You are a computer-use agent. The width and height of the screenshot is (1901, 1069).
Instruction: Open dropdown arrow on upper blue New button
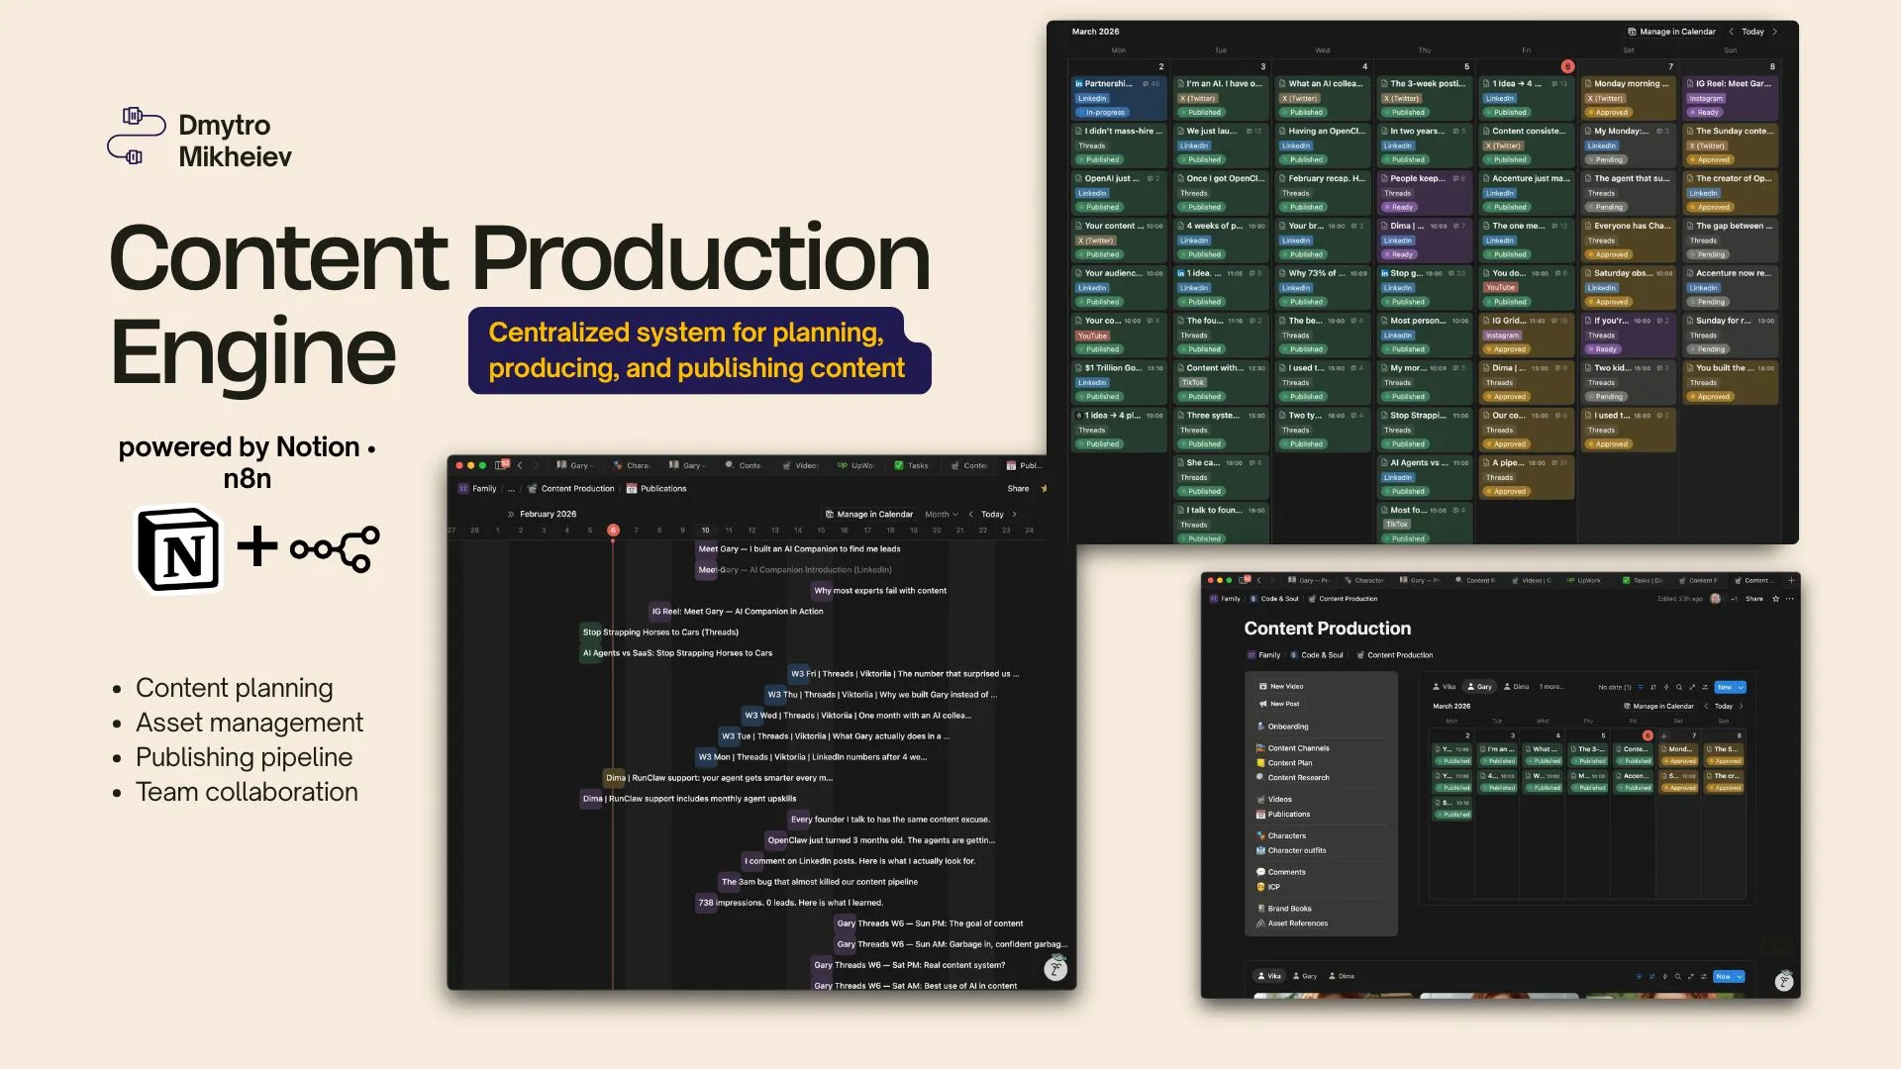[1741, 687]
